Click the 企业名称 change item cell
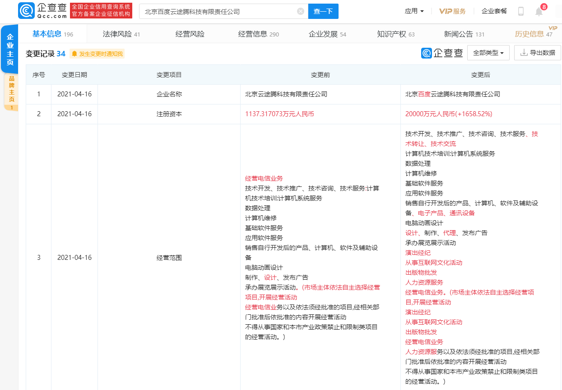 pos(169,95)
